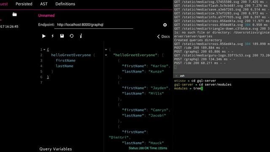Run the query with the play button

click(44, 36)
